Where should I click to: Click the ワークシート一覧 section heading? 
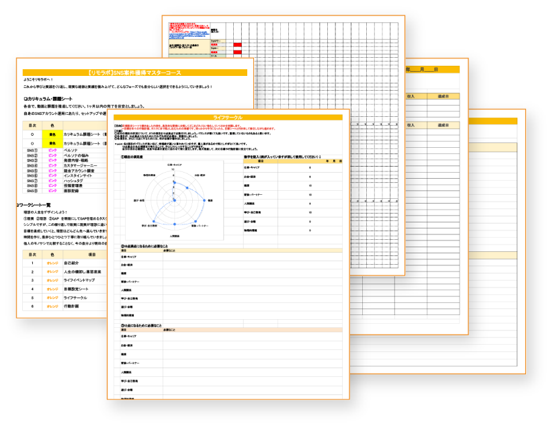click(x=34, y=205)
